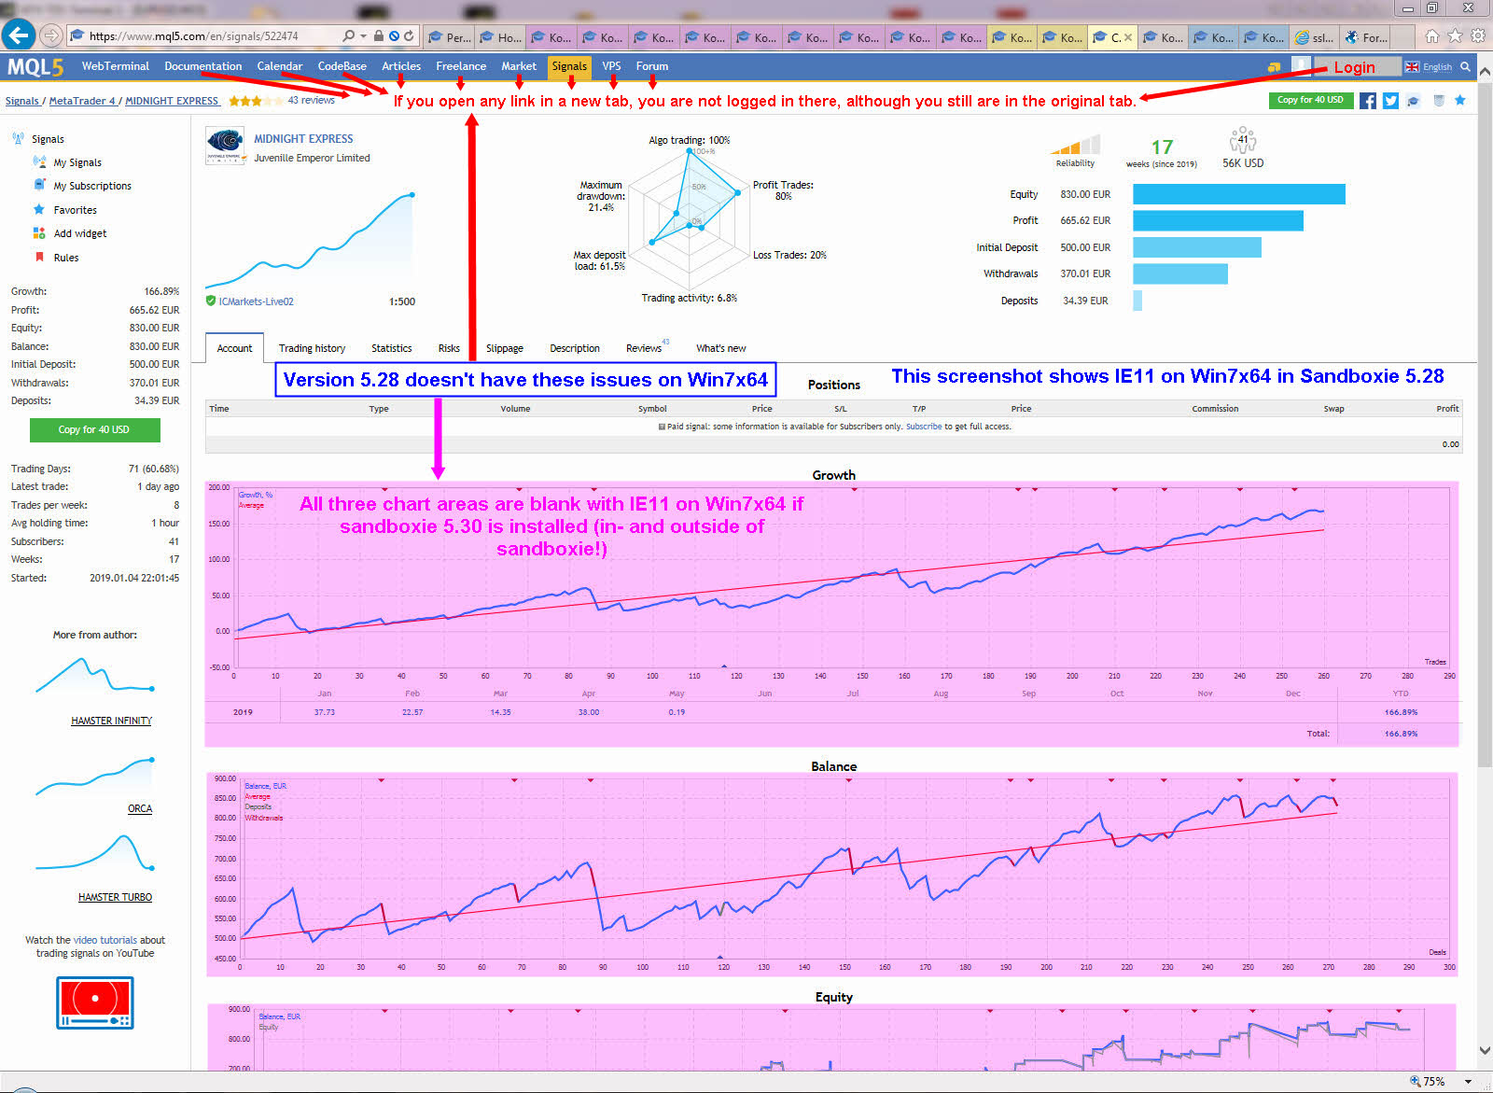This screenshot has height=1093, width=1493.
Task: Open the 75% zoom level dropdown
Action: [x=1469, y=1082]
